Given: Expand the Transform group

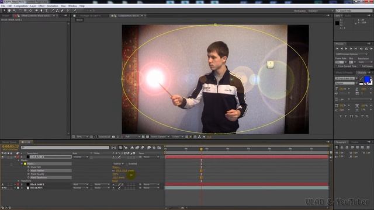Looking at the screenshot, I should click(x=19, y=181).
